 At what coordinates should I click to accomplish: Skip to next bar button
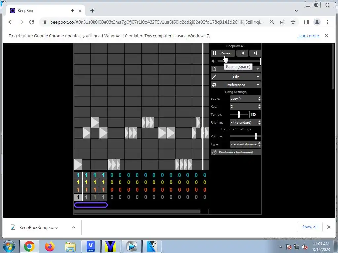[255, 53]
